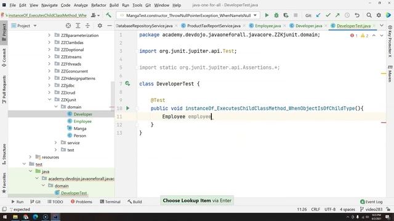Image resolution: width=394 pixels, height=221 pixels.
Task: Toggle the Maven tool window
Action: 390,74
